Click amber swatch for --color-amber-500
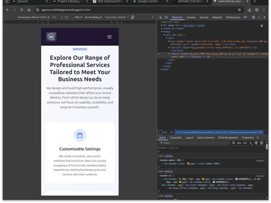Screen dimensions: 271x203 [188, 164]
